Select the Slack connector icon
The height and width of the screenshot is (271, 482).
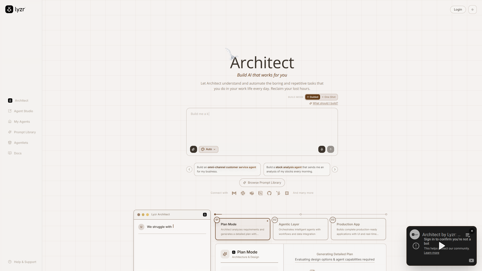pos(243,193)
